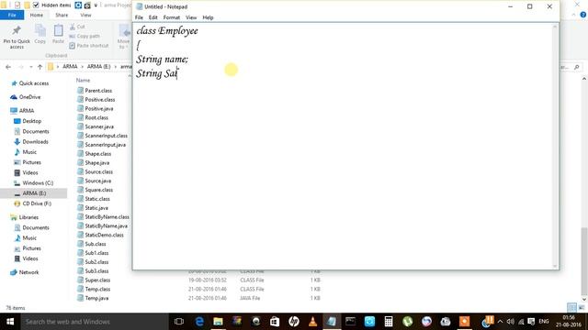Viewport: 588px width, 330px height.
Task: Click the Paste icon in the Explorer ribbon
Action: coord(58,30)
